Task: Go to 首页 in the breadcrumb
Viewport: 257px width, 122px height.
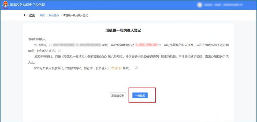Action: point(42,15)
